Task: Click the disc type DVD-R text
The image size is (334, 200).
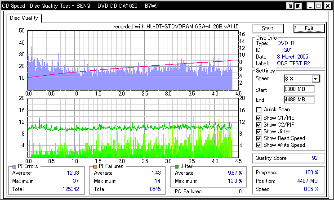Action: pos(285,43)
